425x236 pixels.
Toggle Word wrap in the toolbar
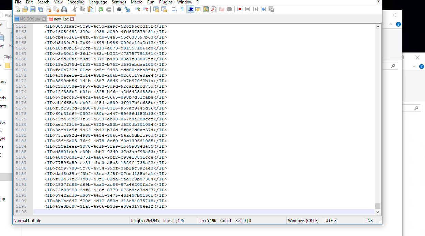point(174,9)
